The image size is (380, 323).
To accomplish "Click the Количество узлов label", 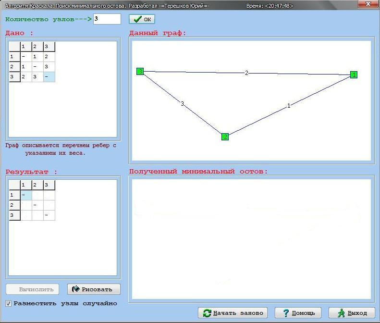I will tap(49, 19).
